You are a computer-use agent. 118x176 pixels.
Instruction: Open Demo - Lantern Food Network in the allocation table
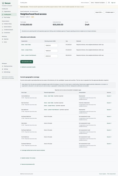tap(29, 55)
